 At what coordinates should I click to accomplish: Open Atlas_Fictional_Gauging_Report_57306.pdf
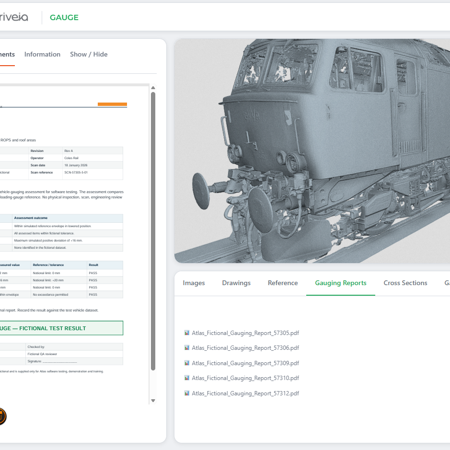tap(245, 348)
